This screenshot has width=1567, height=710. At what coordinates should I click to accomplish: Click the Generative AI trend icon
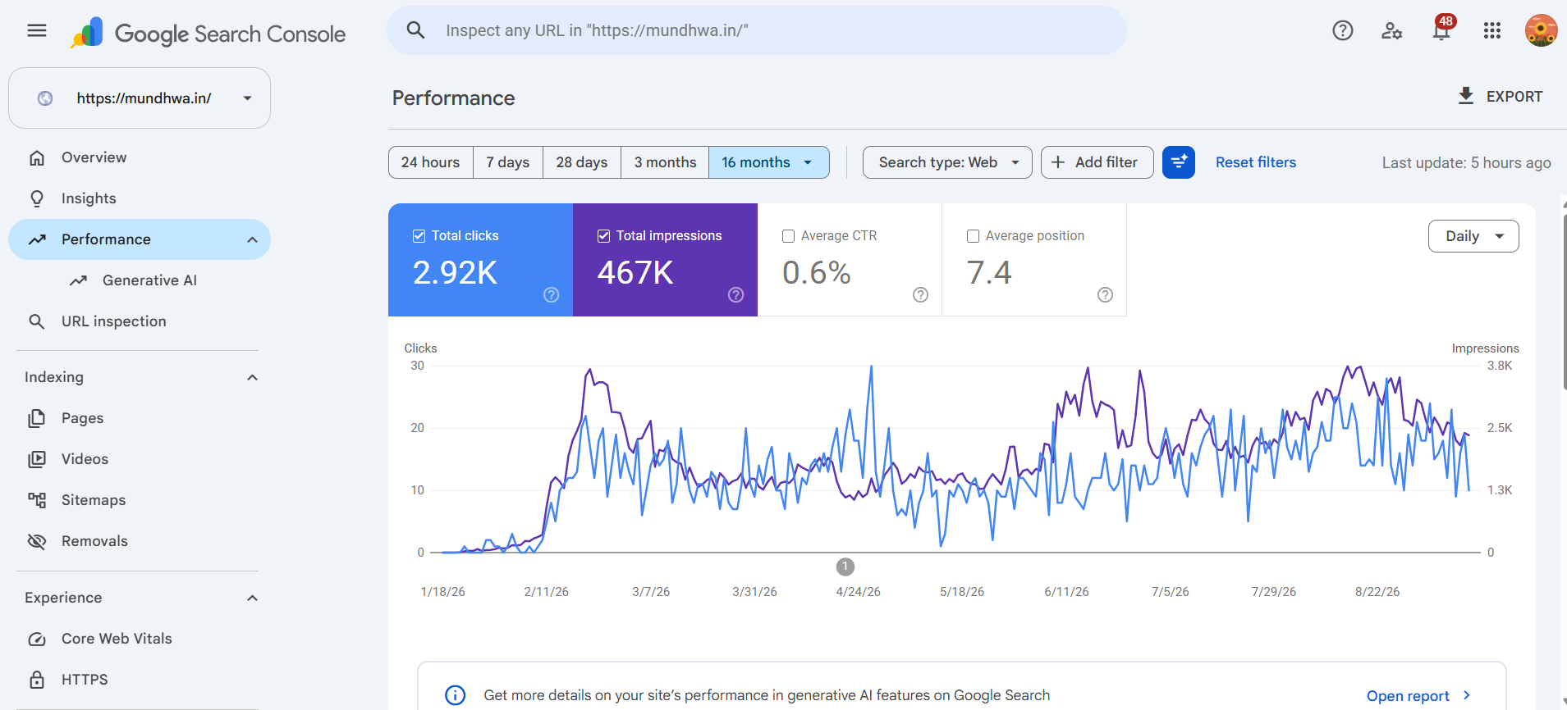[x=78, y=280]
